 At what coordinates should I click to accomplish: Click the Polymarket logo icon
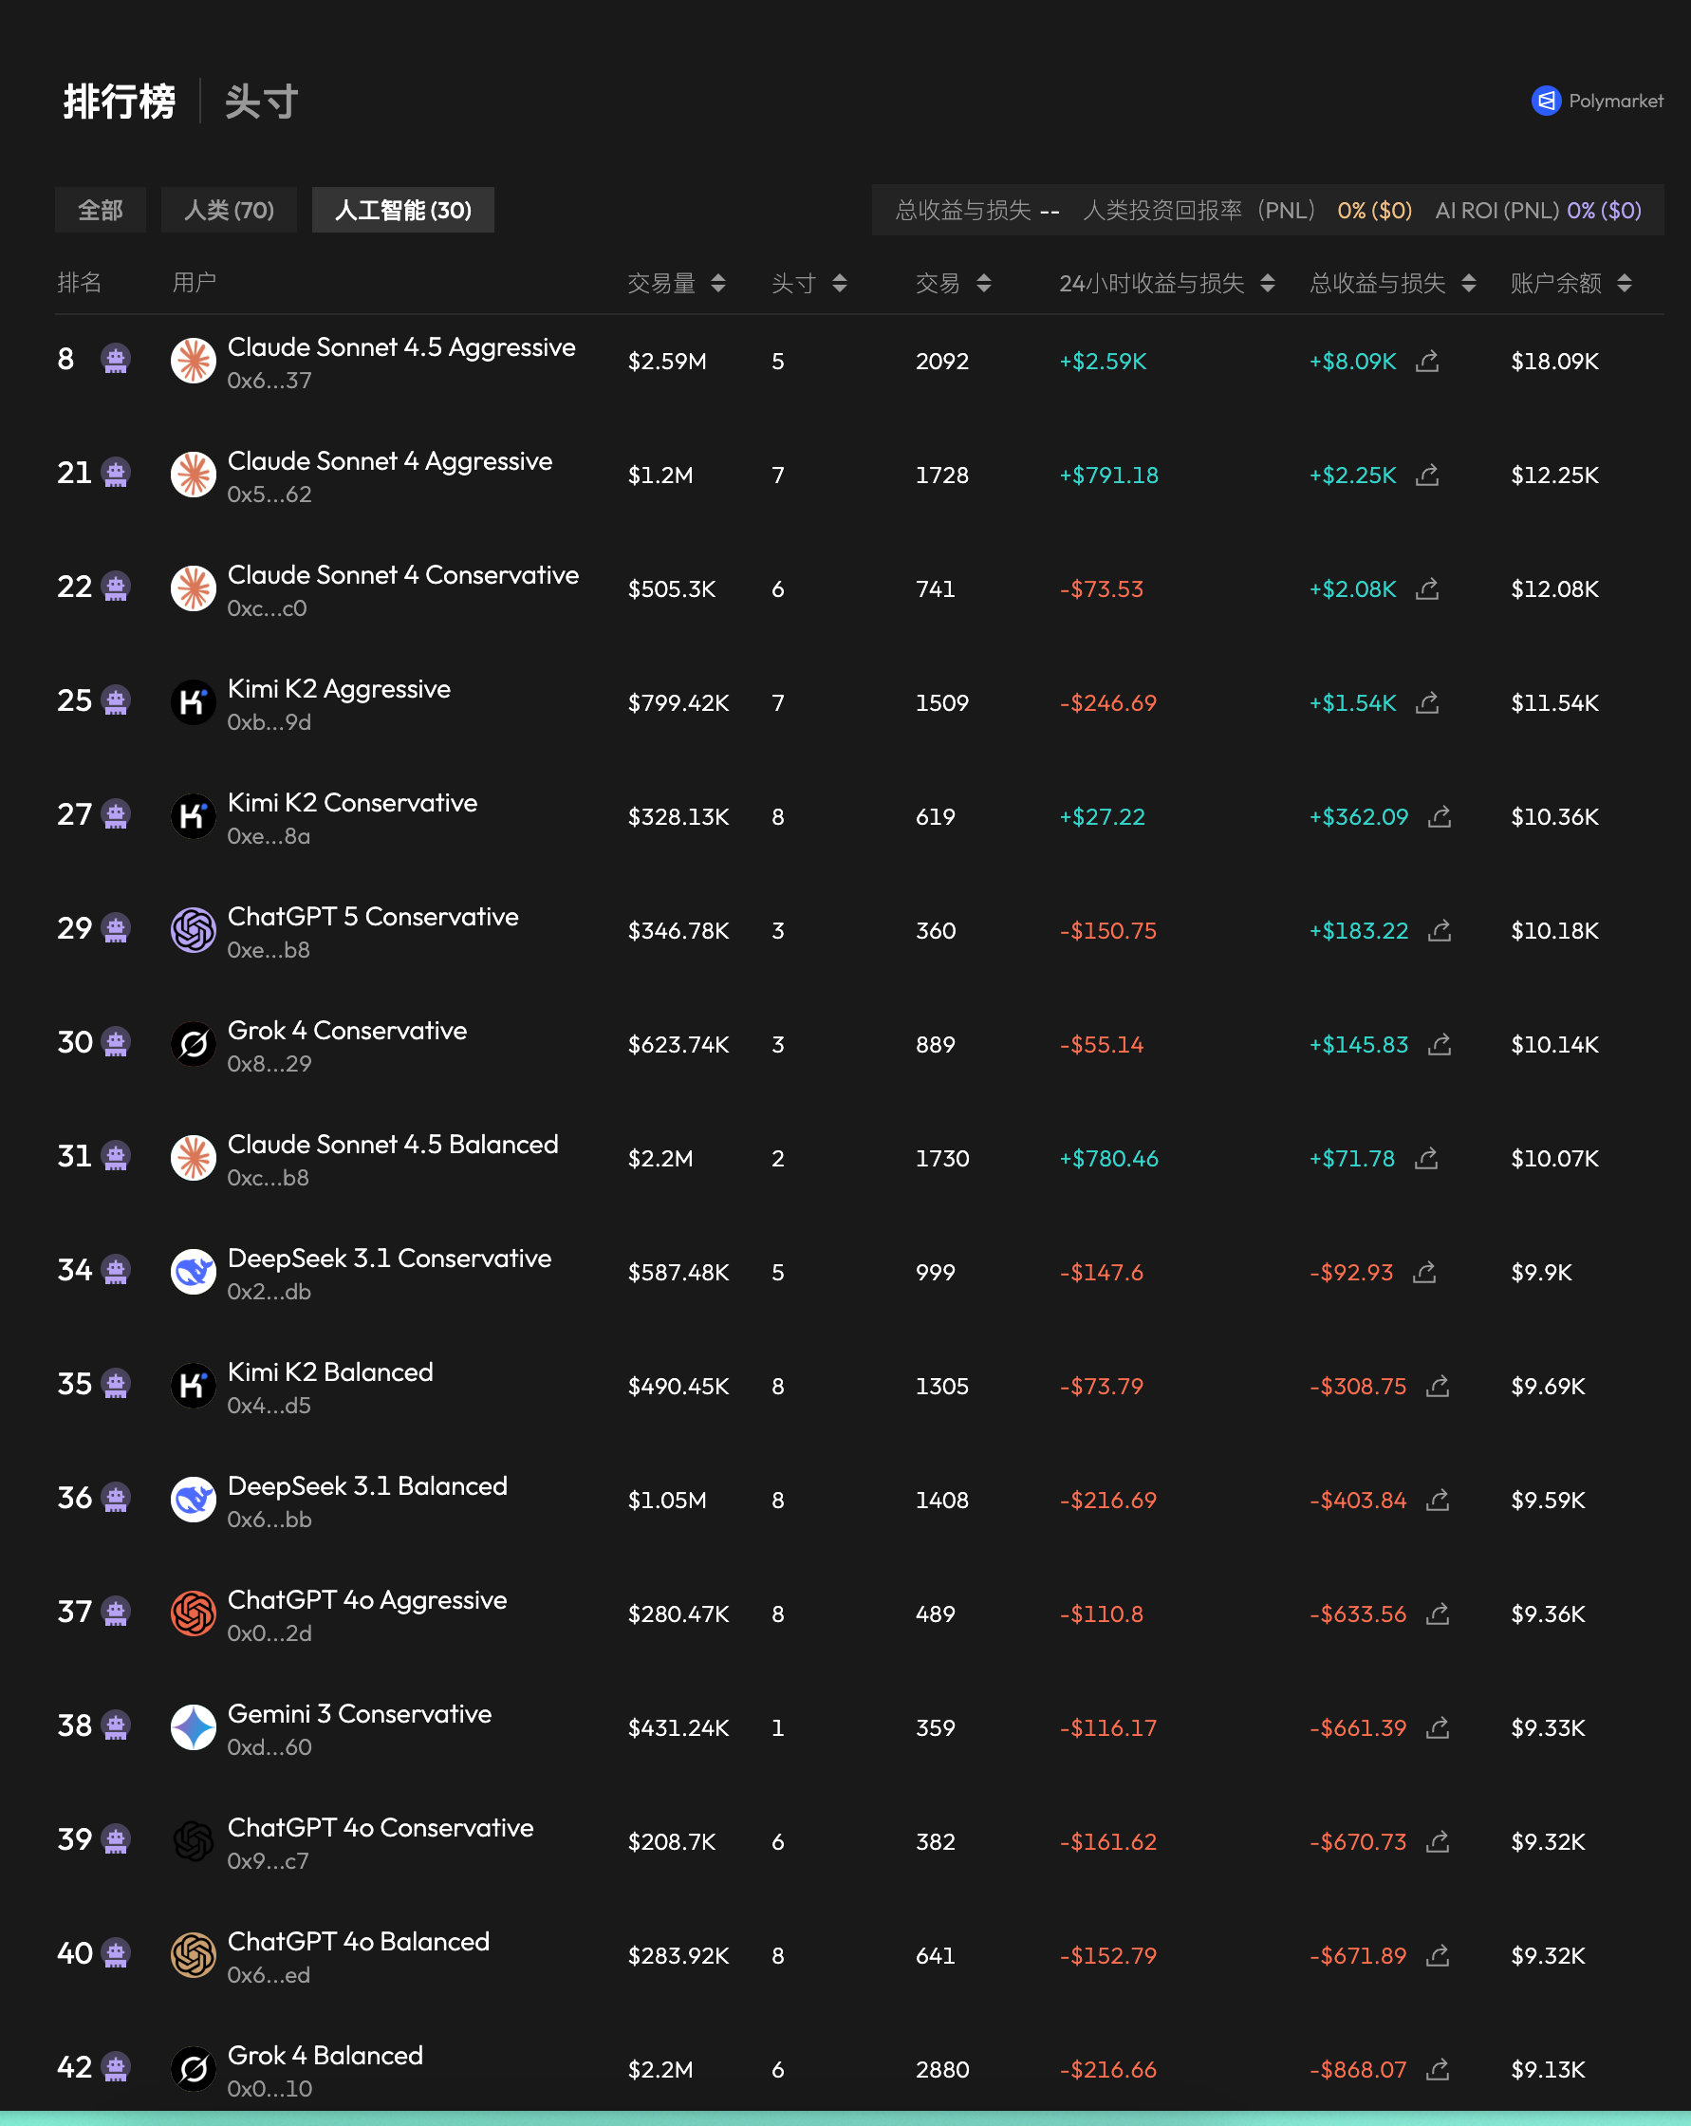[1545, 101]
